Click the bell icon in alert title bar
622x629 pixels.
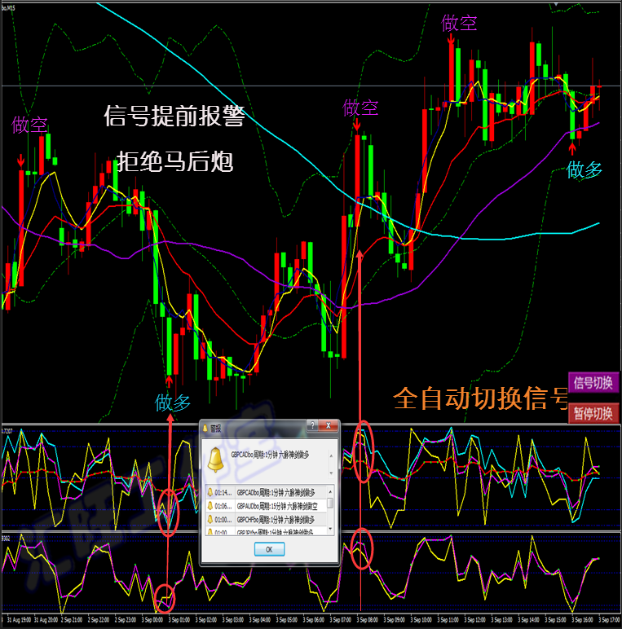pos(205,429)
